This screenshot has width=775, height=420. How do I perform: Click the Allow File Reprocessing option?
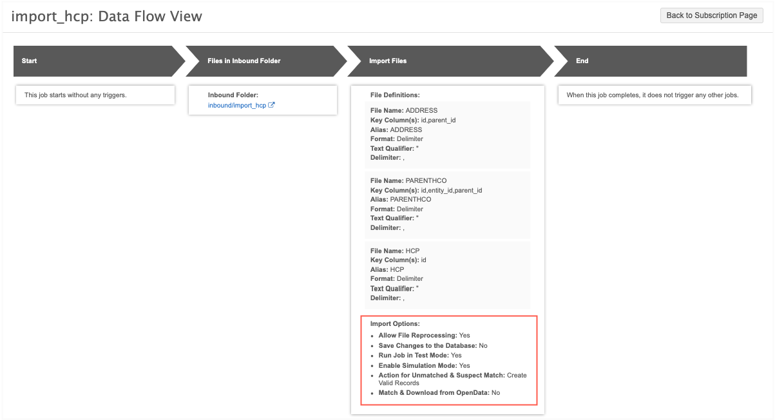(x=424, y=336)
